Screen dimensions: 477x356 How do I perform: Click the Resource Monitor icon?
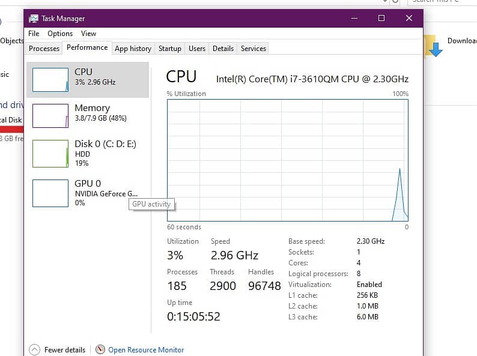pyautogui.click(x=100, y=349)
